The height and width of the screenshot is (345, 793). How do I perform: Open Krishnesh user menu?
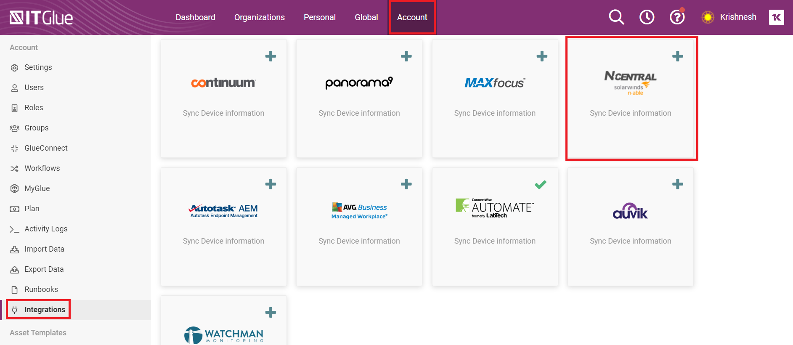coord(738,17)
